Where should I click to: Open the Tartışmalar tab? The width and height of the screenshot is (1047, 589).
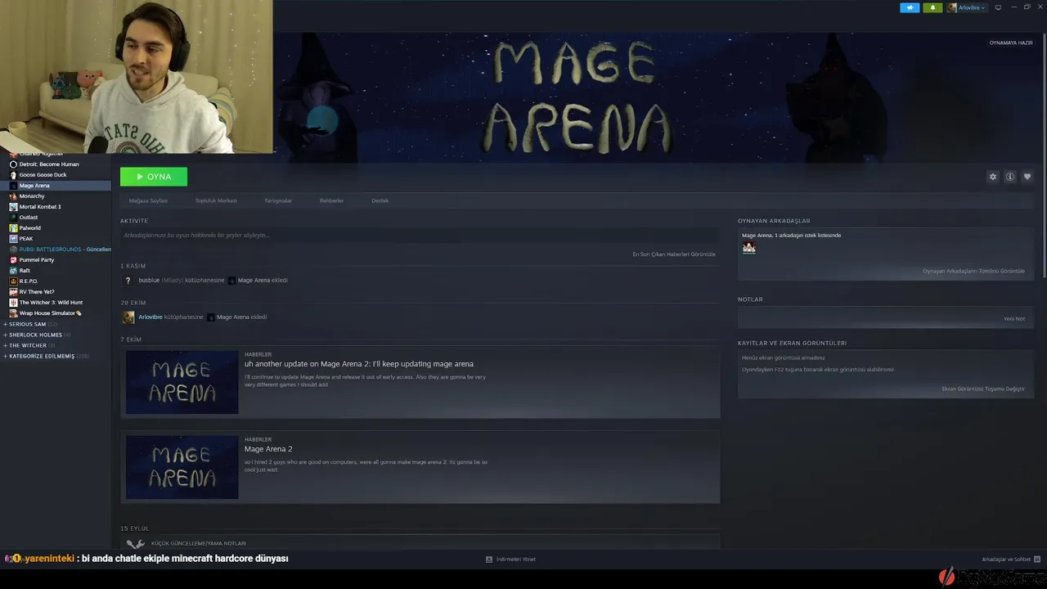point(278,200)
